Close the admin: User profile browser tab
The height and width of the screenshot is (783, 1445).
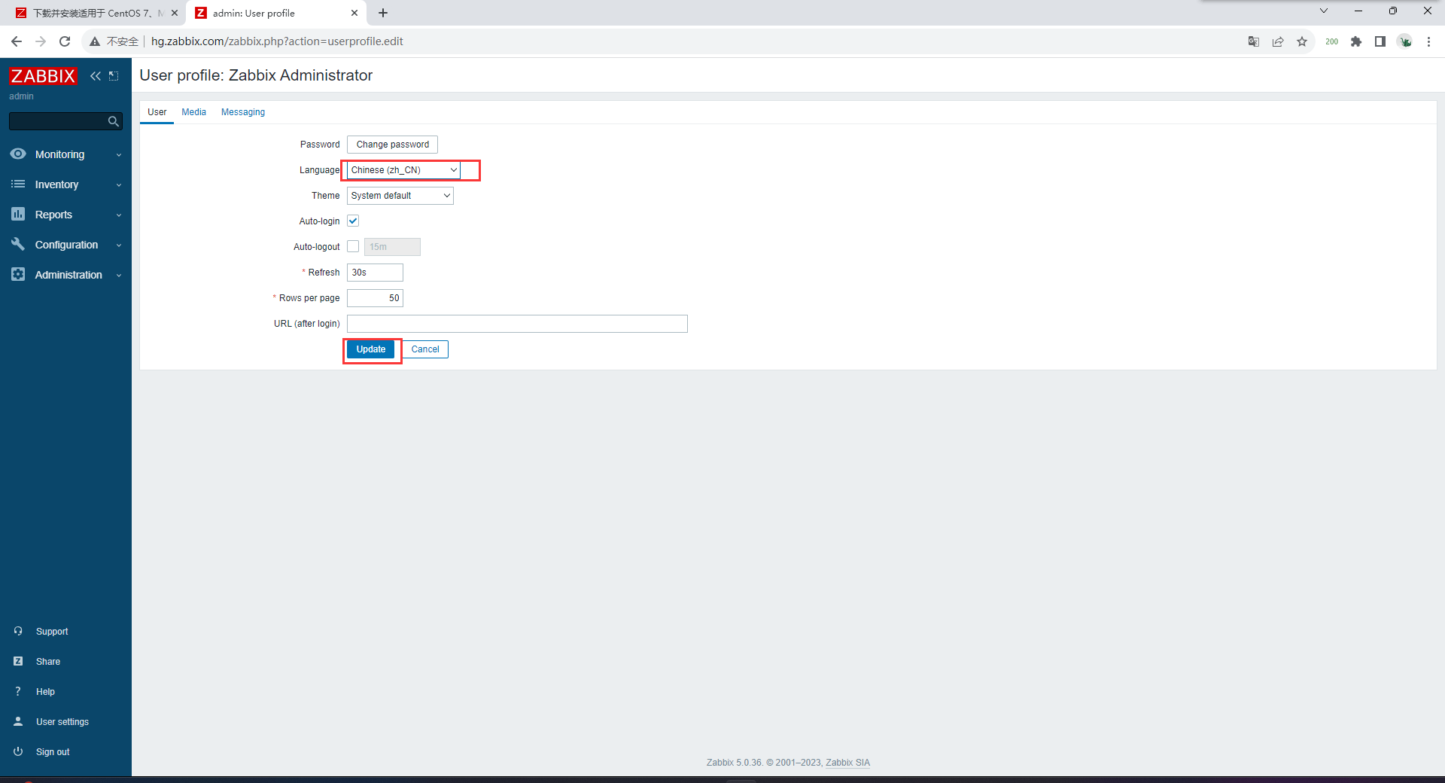(x=354, y=13)
